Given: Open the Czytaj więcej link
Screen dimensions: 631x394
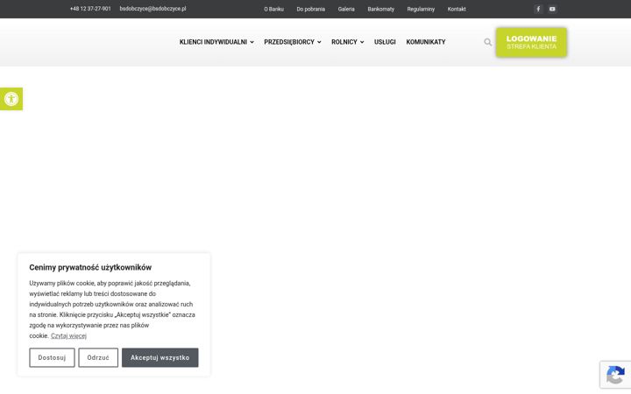Looking at the screenshot, I should tap(69, 335).
